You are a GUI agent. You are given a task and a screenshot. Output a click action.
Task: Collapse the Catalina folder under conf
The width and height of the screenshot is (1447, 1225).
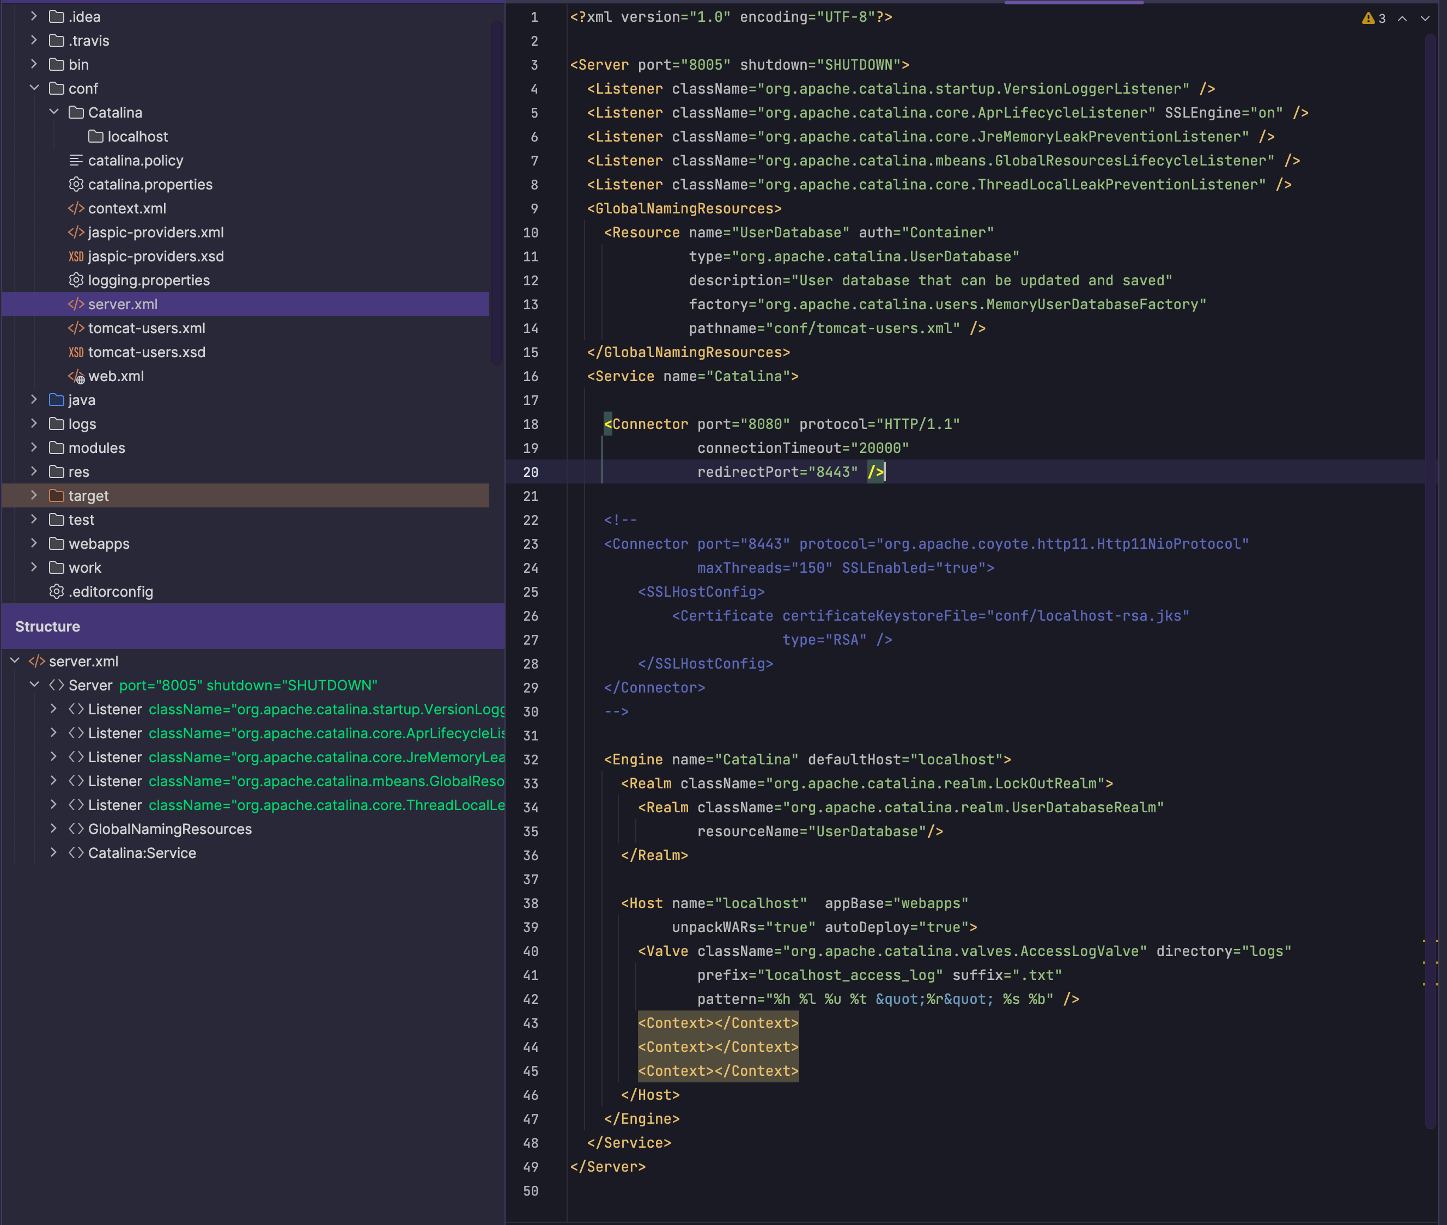[53, 112]
